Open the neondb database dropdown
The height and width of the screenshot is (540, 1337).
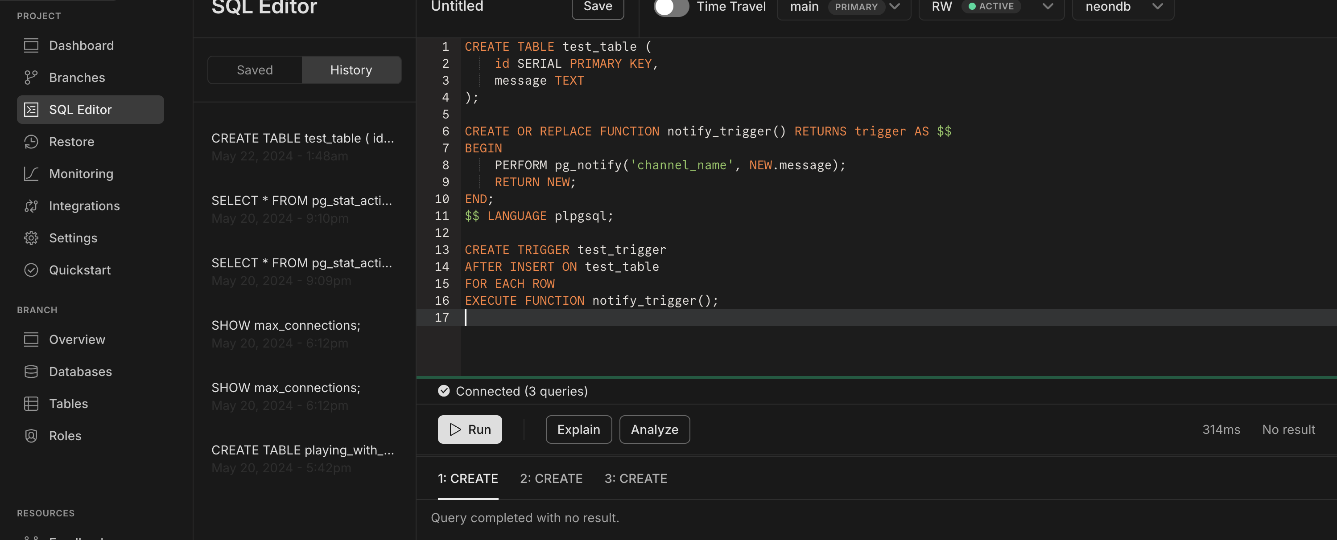1123,7
